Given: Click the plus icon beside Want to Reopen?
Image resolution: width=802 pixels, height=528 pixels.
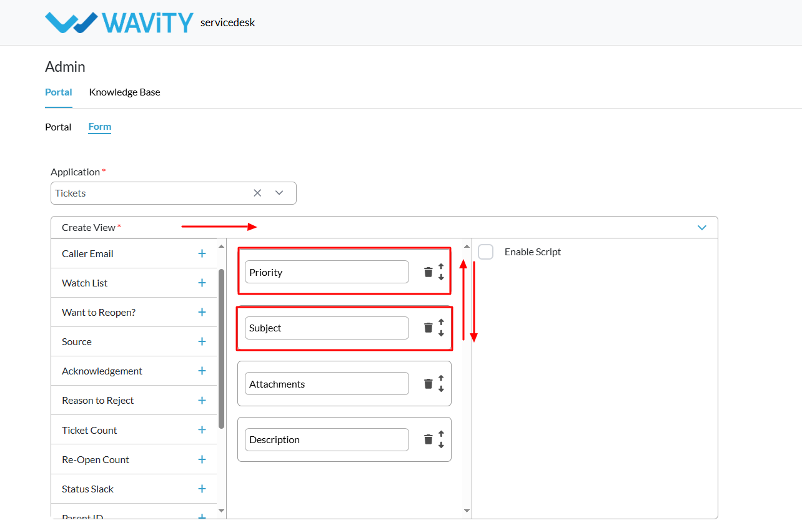Looking at the screenshot, I should (202, 312).
